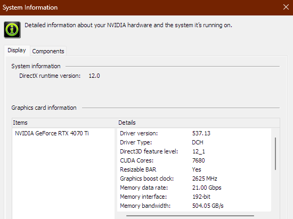Viewport: 293px width, 219px height.
Task: Click the 192-bit value
Action: (201, 197)
